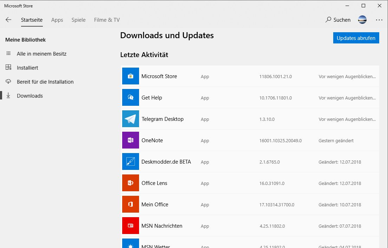
Task: Click version number 10.1706.11801.0
Action: pyautogui.click(x=276, y=98)
